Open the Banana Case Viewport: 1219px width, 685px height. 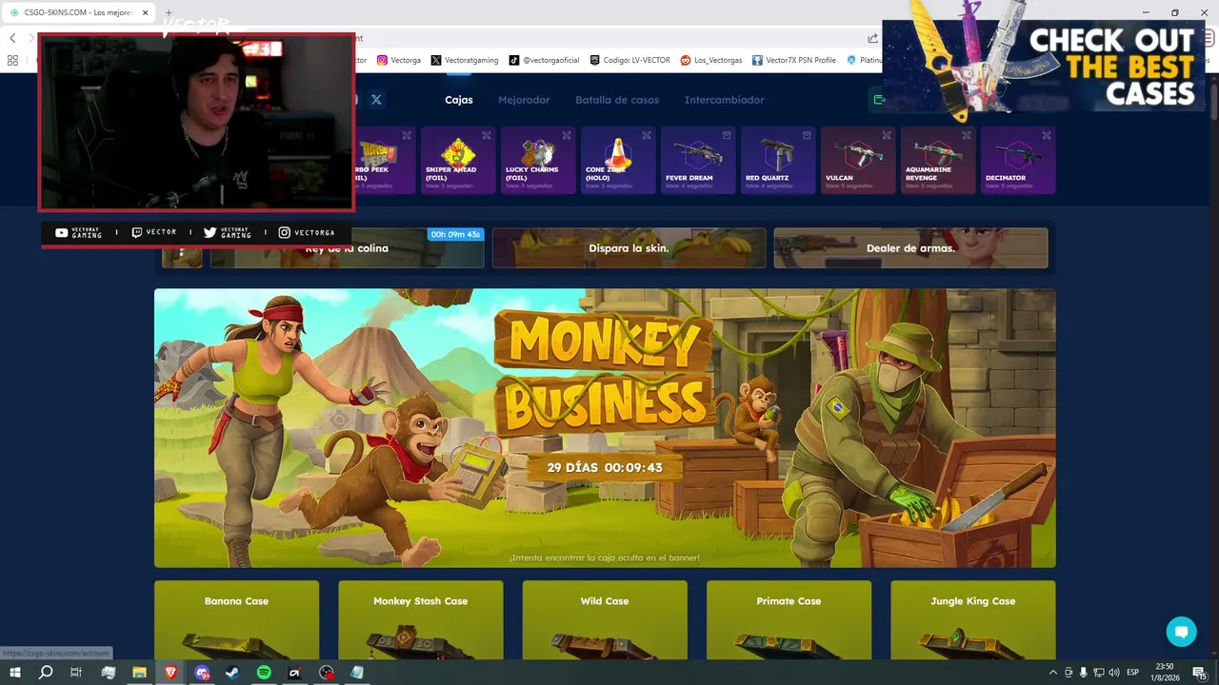tap(236, 619)
